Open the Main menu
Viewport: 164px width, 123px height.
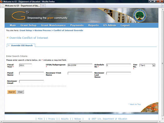point(13,25)
